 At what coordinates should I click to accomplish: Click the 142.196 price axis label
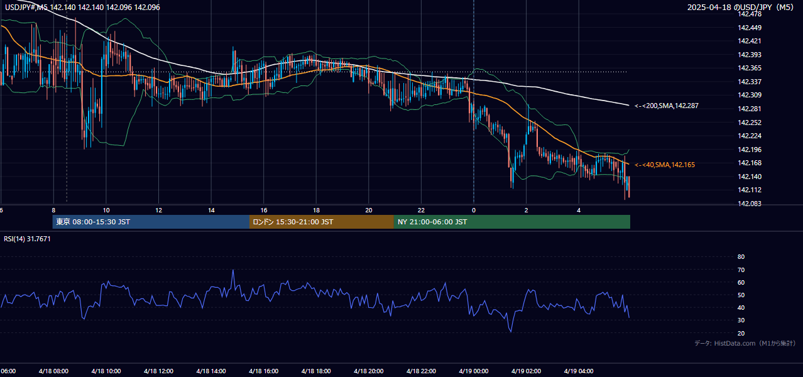(x=751, y=150)
